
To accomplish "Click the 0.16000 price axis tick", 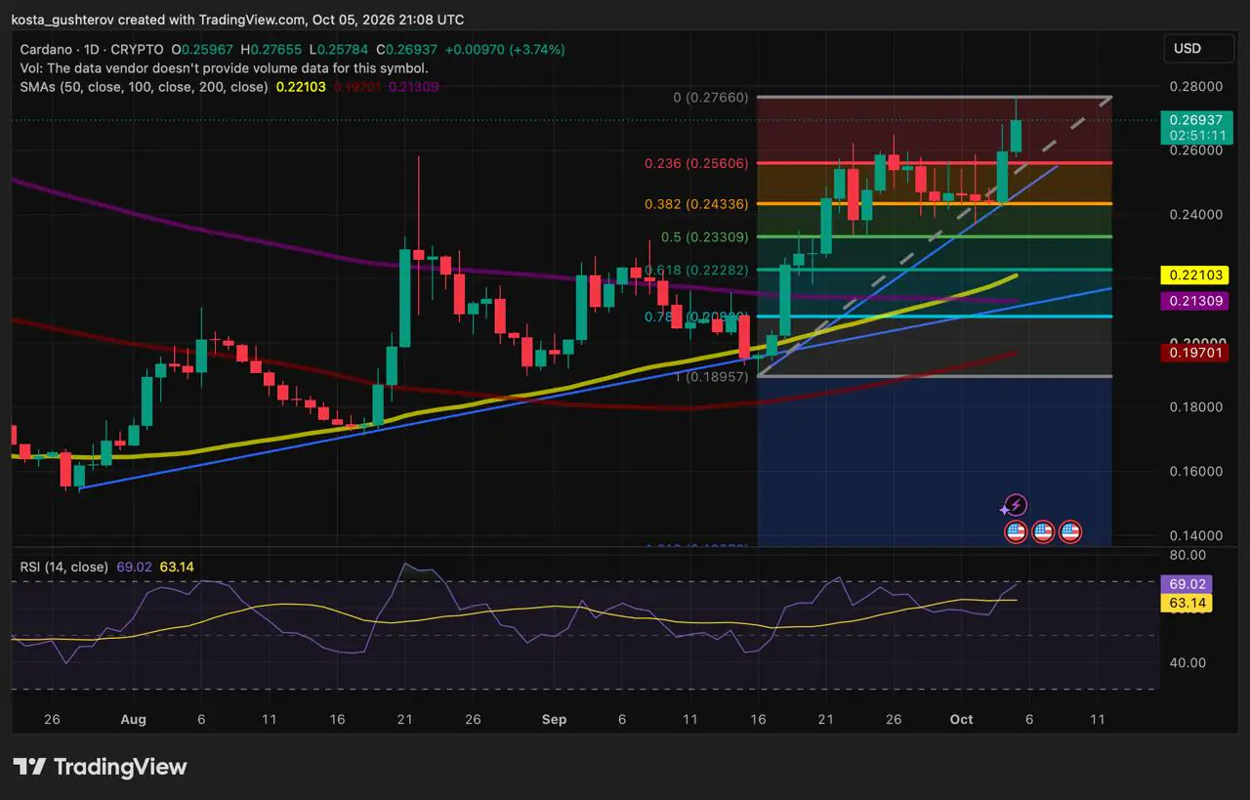I will [1195, 471].
